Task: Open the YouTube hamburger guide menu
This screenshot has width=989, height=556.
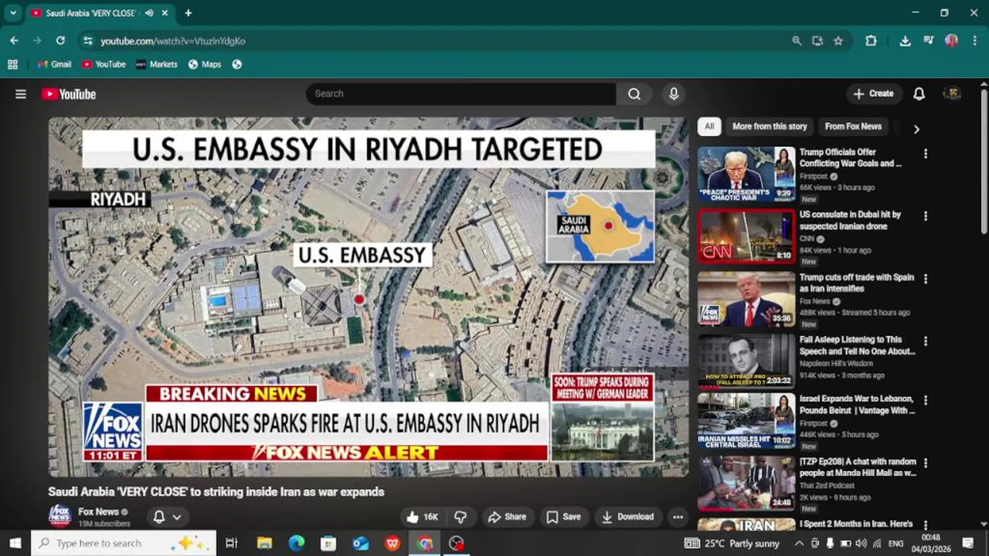Action: pyautogui.click(x=21, y=94)
